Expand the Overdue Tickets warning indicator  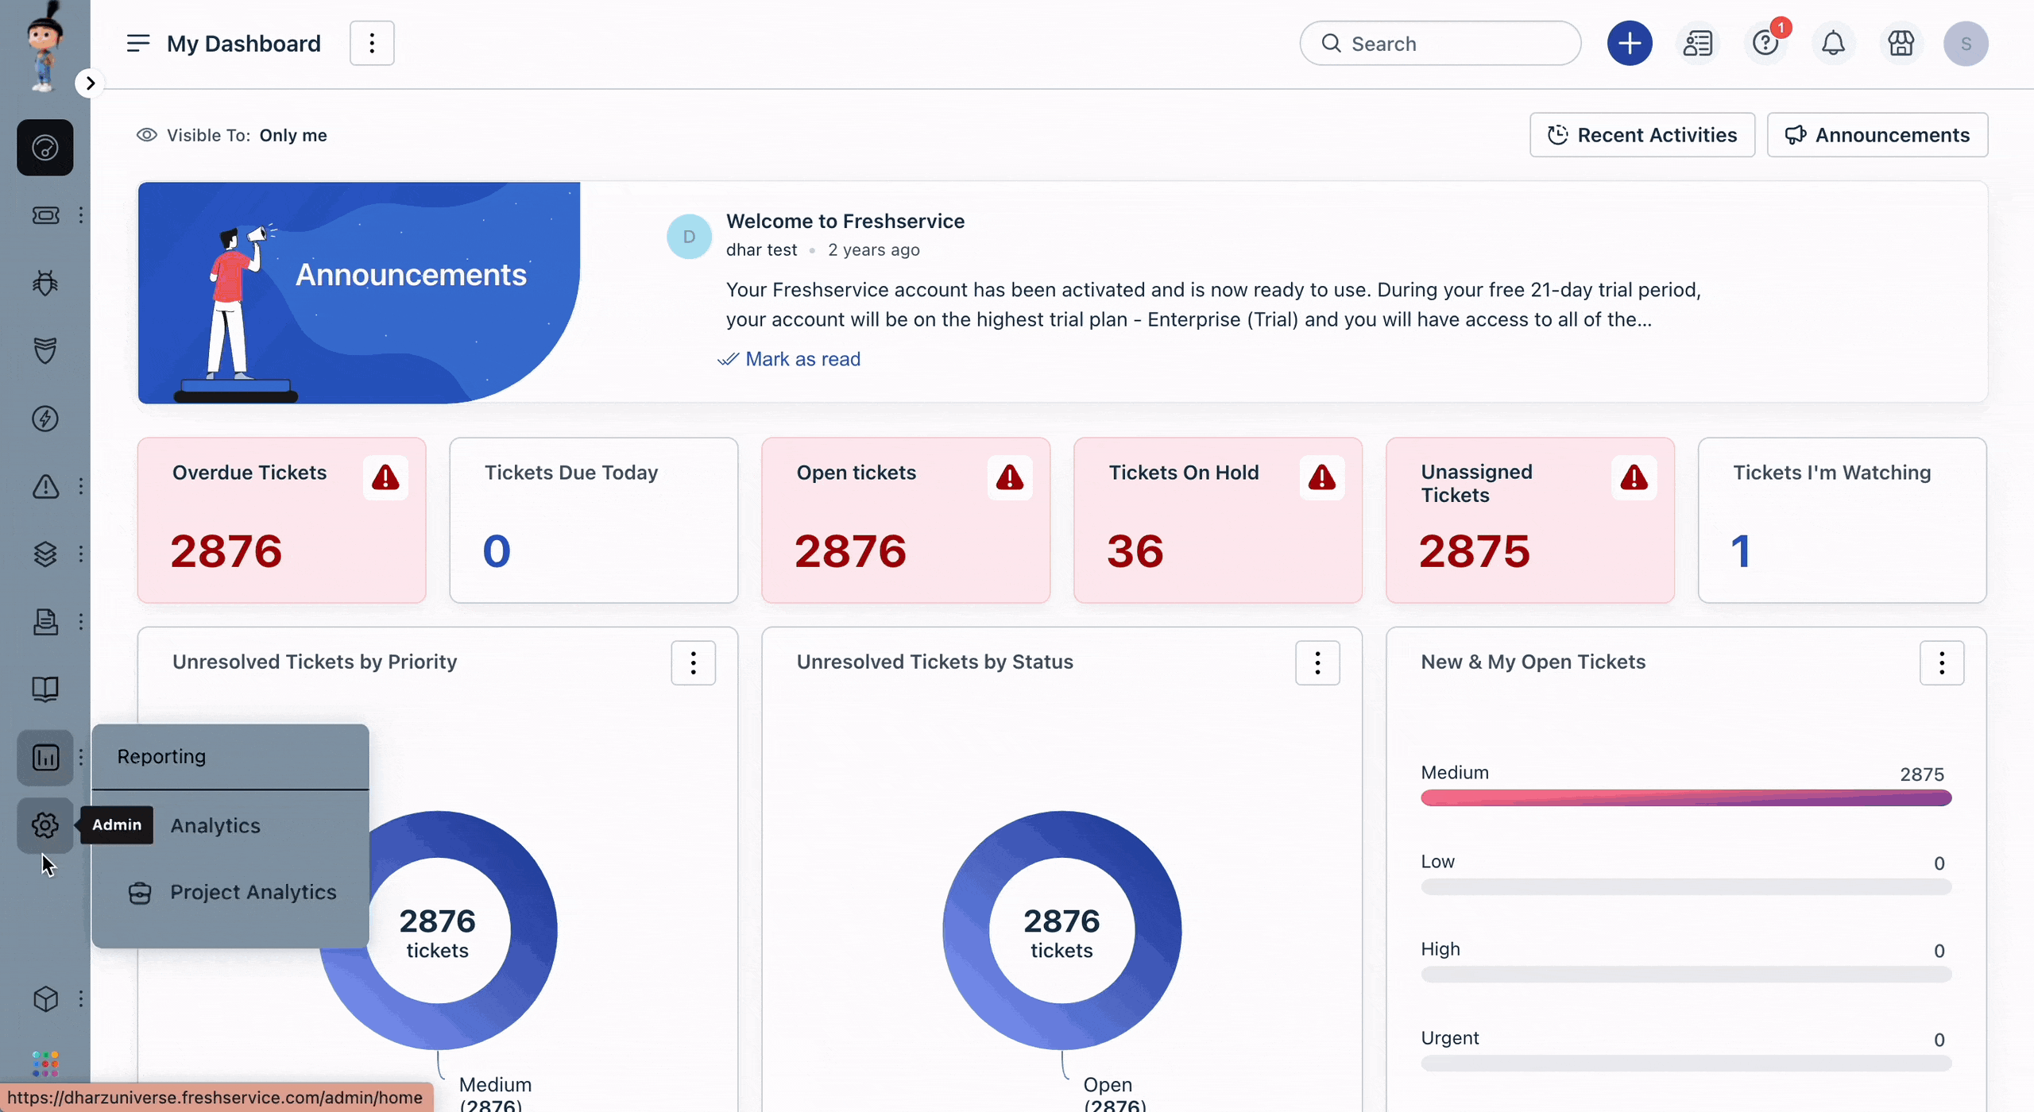click(x=385, y=477)
